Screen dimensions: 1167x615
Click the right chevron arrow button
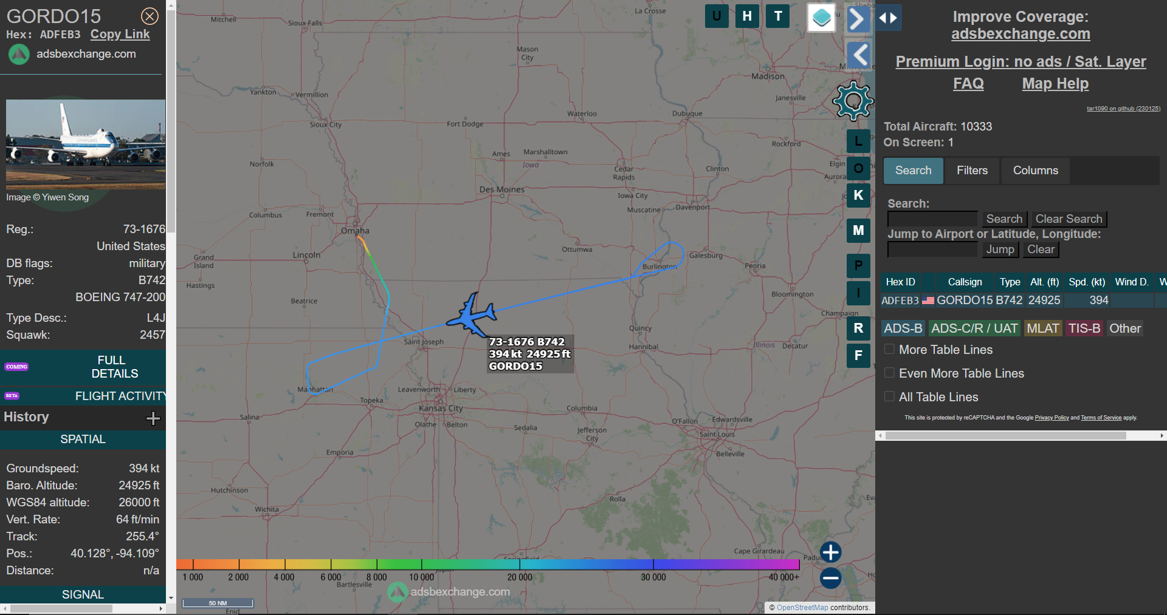point(857,19)
